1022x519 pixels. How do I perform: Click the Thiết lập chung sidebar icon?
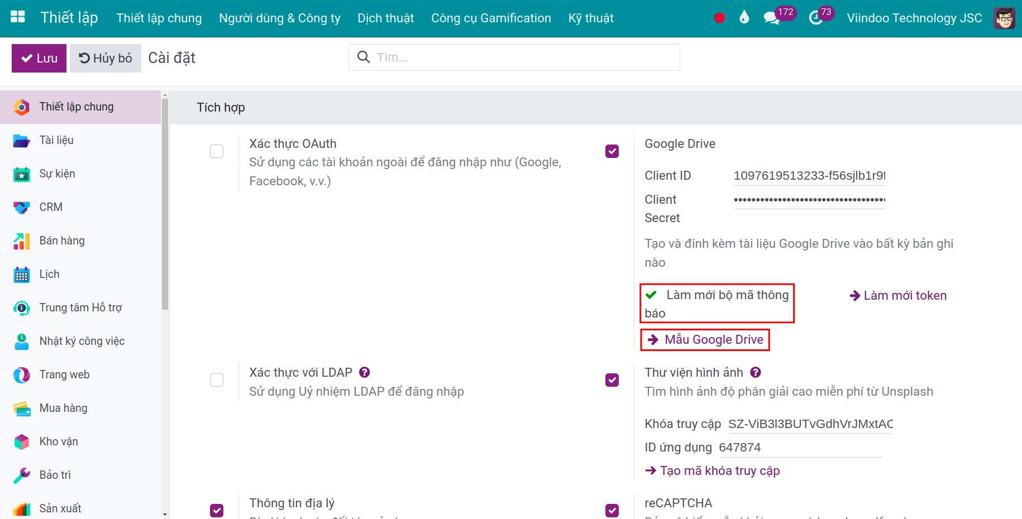[21, 107]
